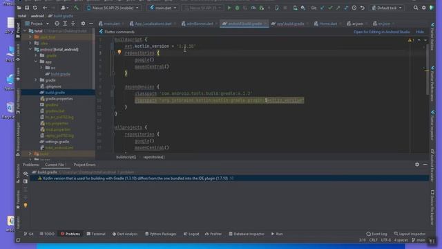Select gradle.properties file in tree
This screenshot has height=249, width=442.
click(x=59, y=99)
